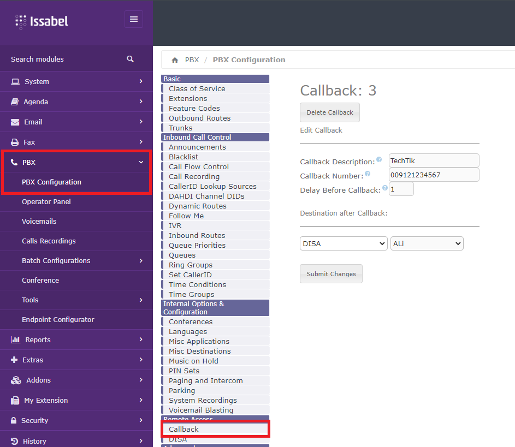Click the home icon in breadcrumb
515x447 pixels.
click(x=175, y=60)
